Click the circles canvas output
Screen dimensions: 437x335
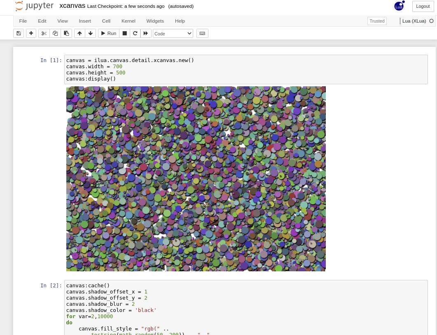pos(196,179)
